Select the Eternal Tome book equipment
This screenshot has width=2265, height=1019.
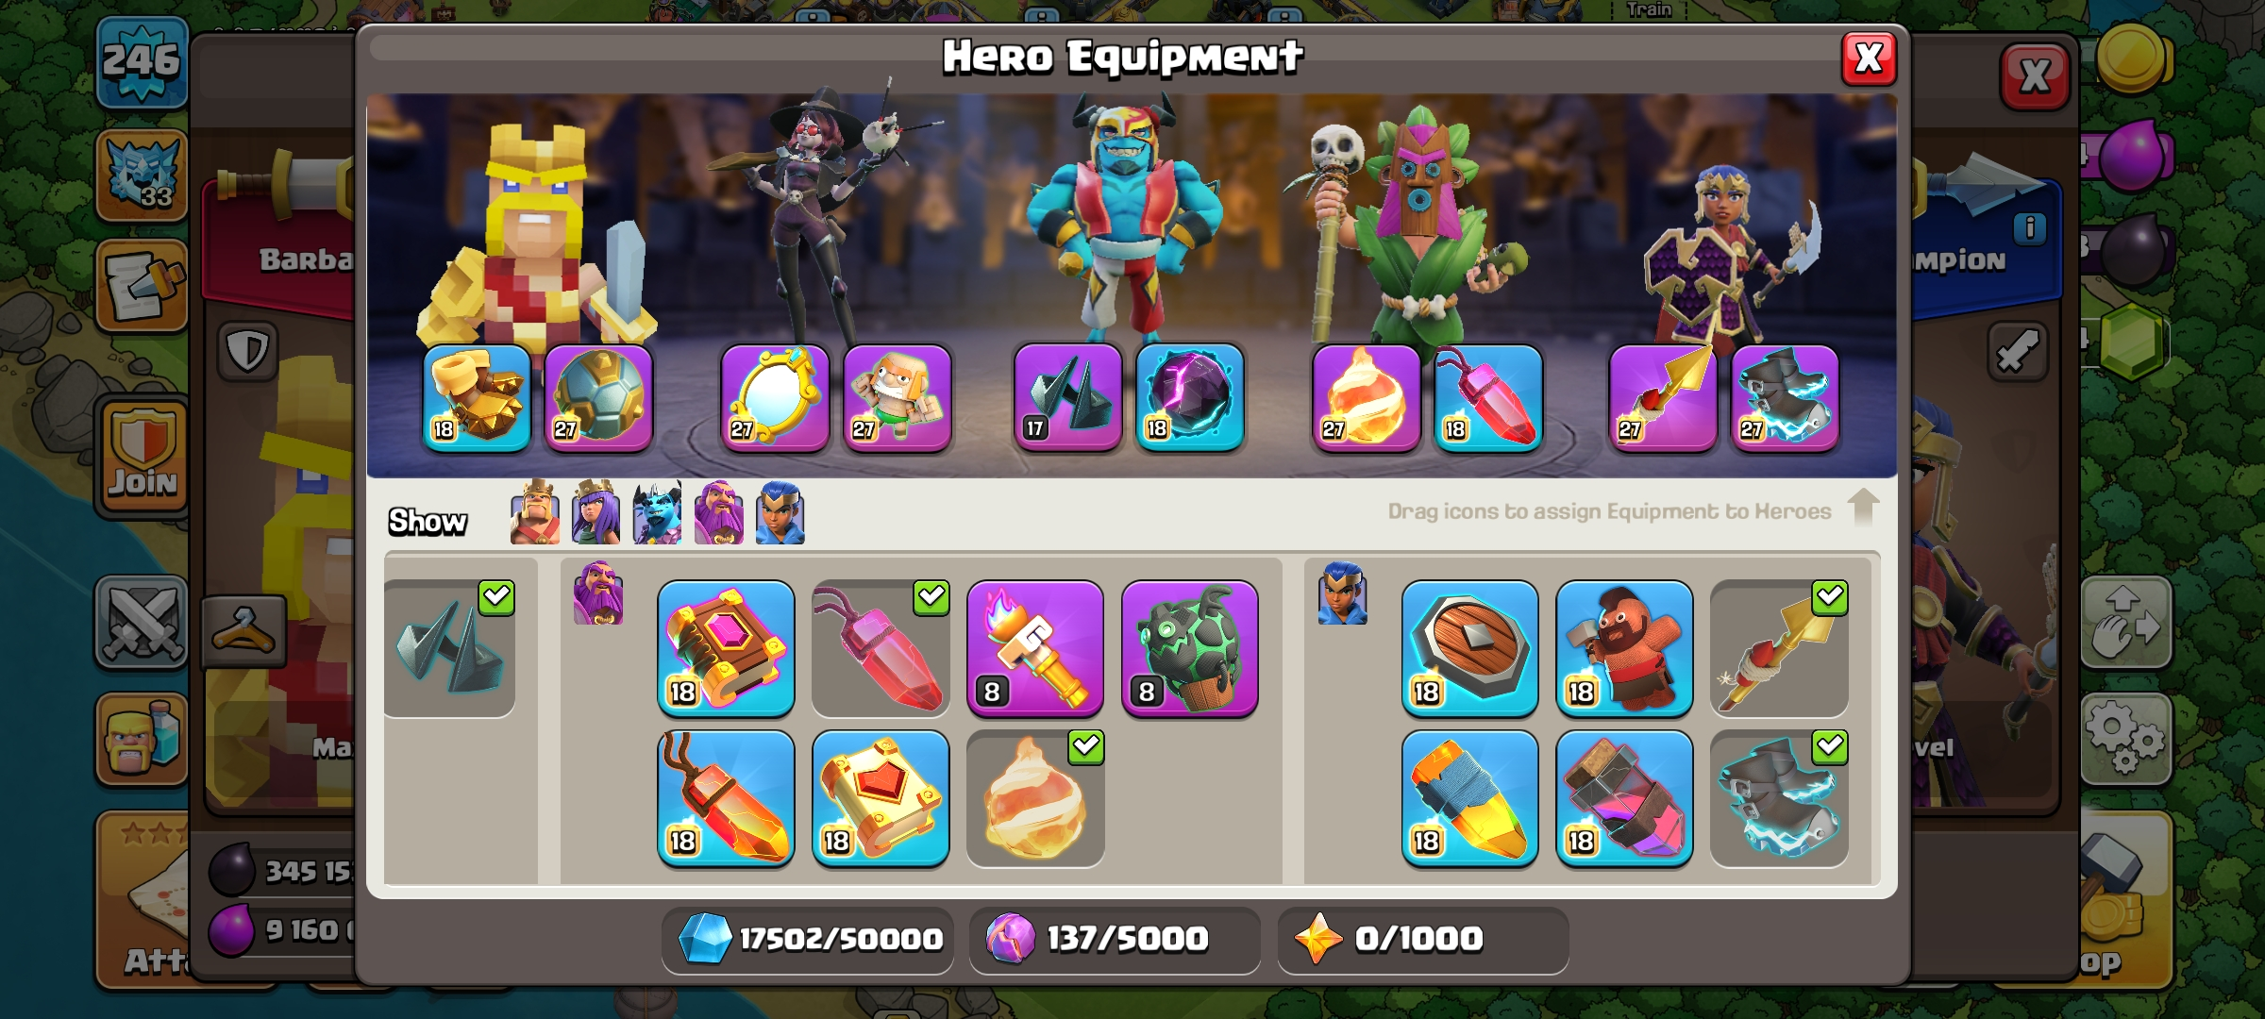[726, 647]
